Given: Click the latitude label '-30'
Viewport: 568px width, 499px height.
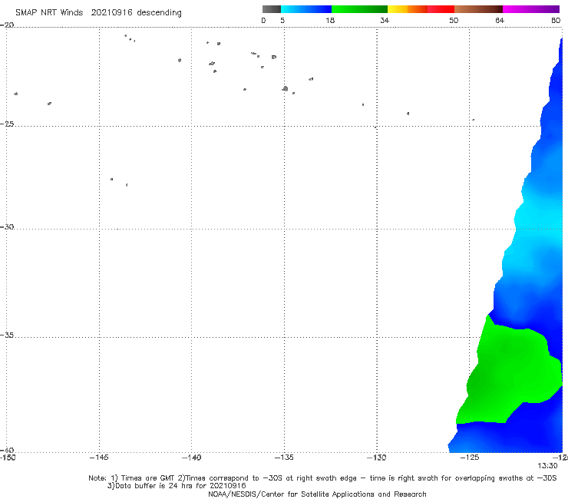Looking at the screenshot, I should coord(7,226).
